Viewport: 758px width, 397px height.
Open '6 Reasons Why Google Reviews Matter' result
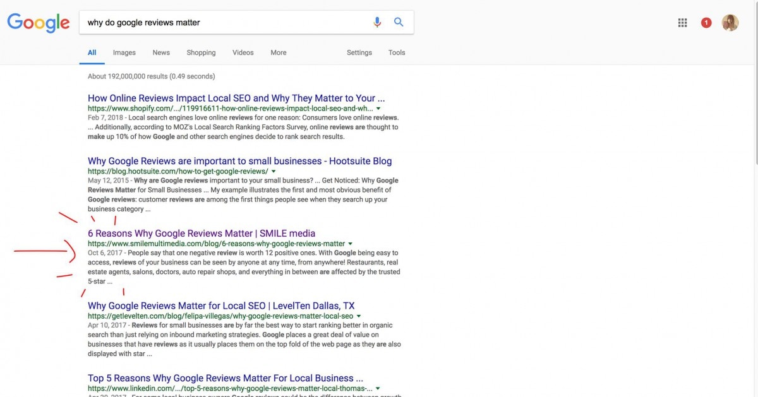[x=202, y=233]
